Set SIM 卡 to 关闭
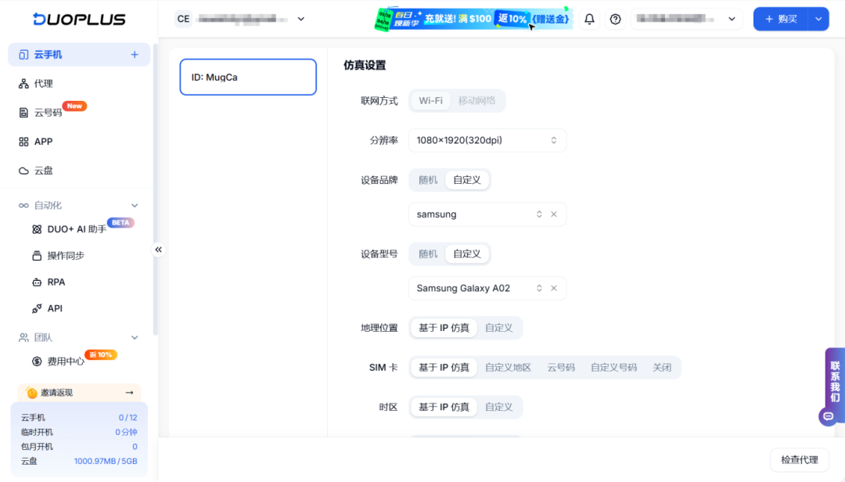The image size is (845, 482). [x=662, y=367]
